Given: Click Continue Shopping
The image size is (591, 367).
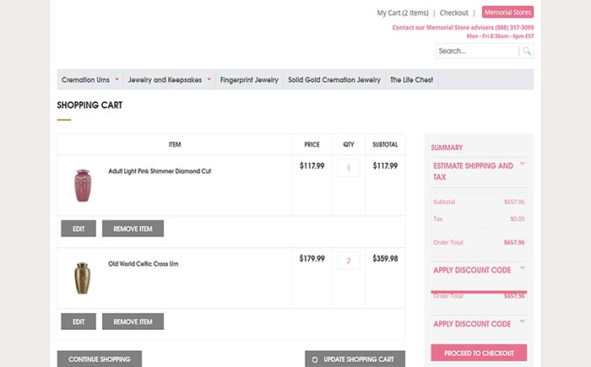Looking at the screenshot, I should pos(100,359).
